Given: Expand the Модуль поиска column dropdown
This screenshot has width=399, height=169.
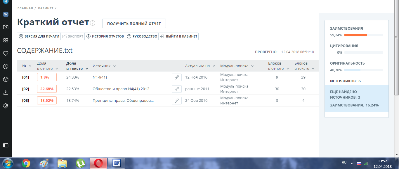Looking at the screenshot, I should pos(252,66).
